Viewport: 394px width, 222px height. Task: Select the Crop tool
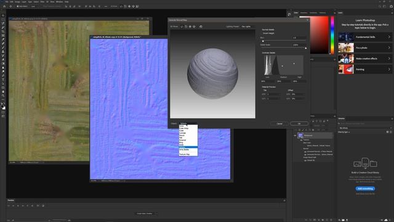[3, 31]
